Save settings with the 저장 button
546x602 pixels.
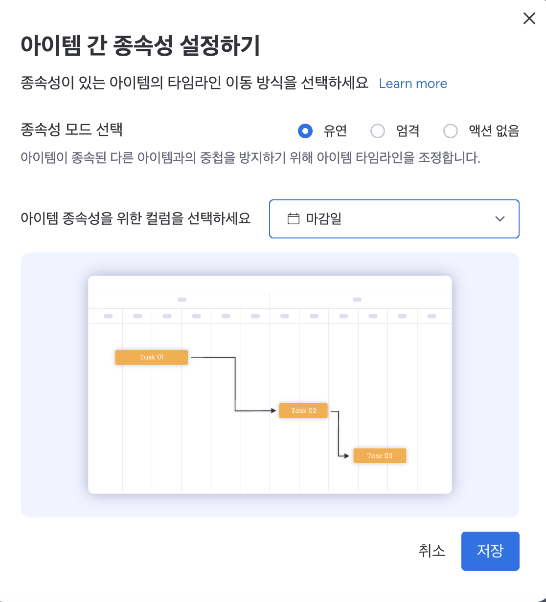click(x=490, y=551)
